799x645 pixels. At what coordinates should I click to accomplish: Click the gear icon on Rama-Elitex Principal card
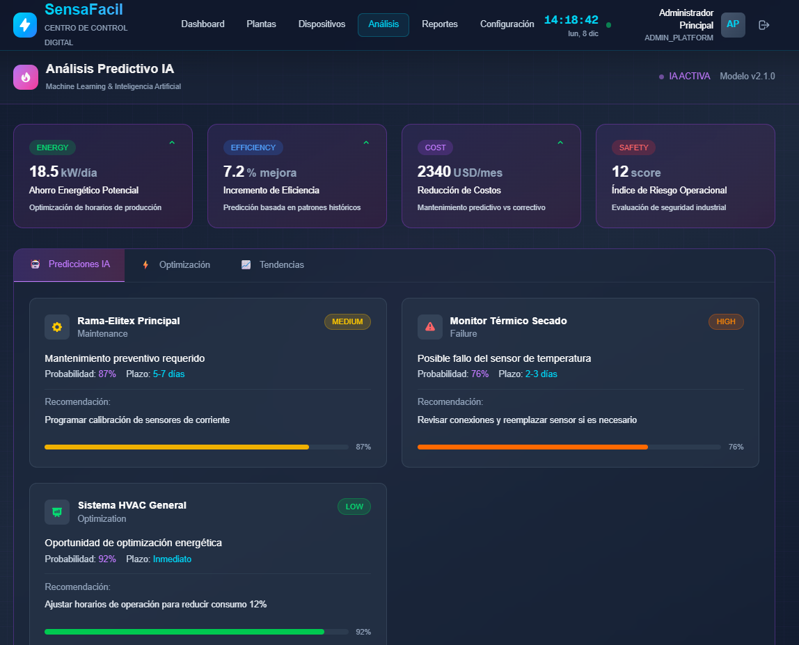click(57, 326)
